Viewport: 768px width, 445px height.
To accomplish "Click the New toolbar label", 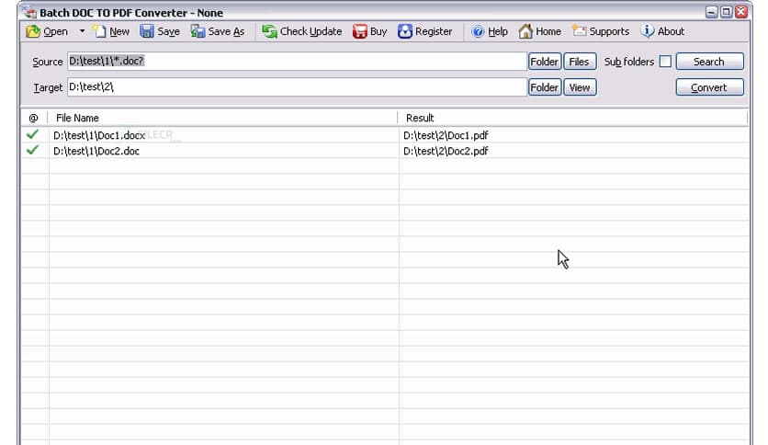I will (119, 31).
